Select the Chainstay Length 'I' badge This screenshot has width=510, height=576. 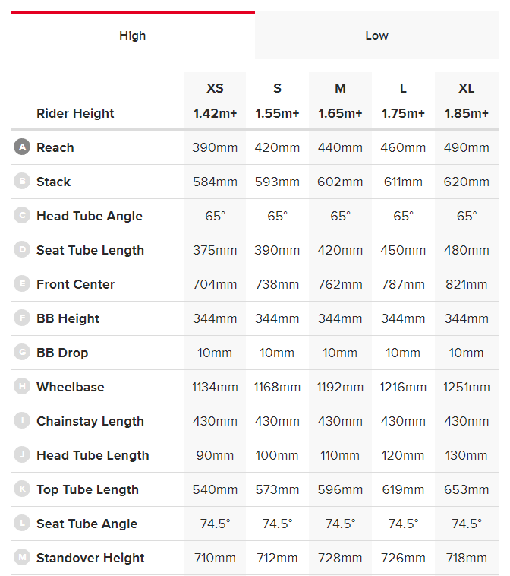tap(22, 421)
